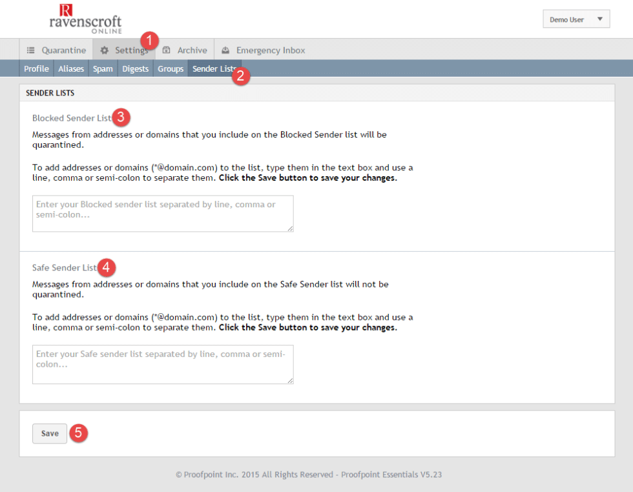Switch to the Aliases tab
The image size is (633, 492).
point(71,68)
